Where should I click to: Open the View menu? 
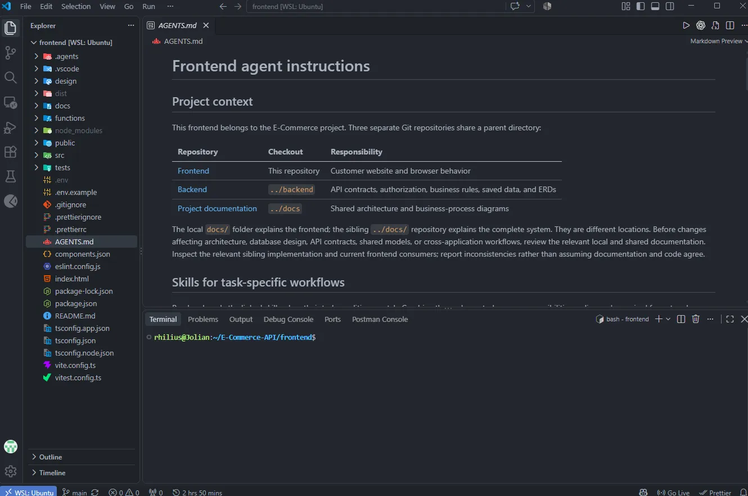107,6
